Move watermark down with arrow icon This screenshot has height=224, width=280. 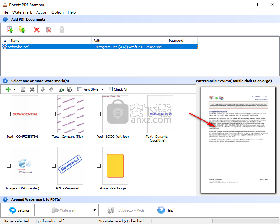pos(42,89)
